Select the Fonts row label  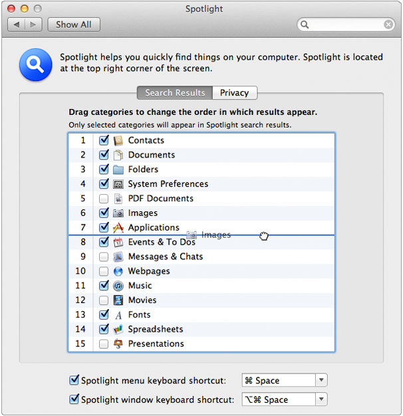click(x=140, y=314)
